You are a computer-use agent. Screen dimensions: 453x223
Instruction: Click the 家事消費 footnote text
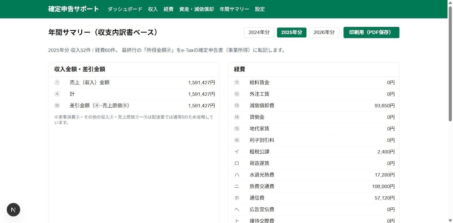pyautogui.click(x=134, y=119)
